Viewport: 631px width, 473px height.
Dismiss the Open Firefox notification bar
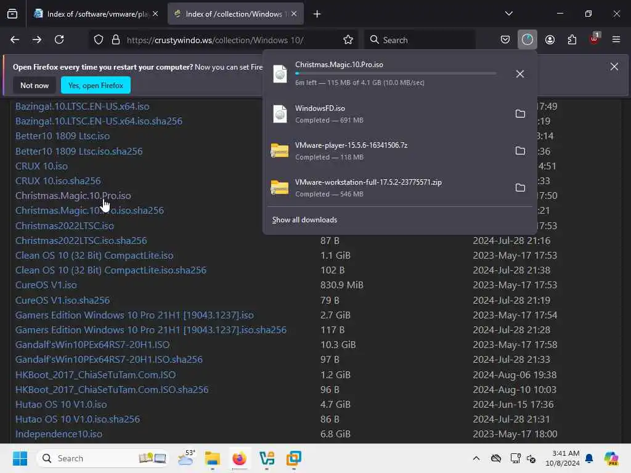(x=614, y=67)
